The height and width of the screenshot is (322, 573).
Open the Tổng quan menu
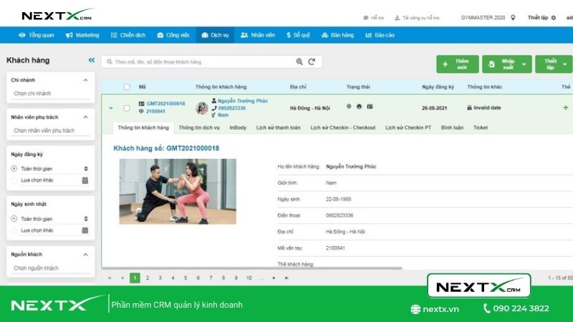click(37, 35)
